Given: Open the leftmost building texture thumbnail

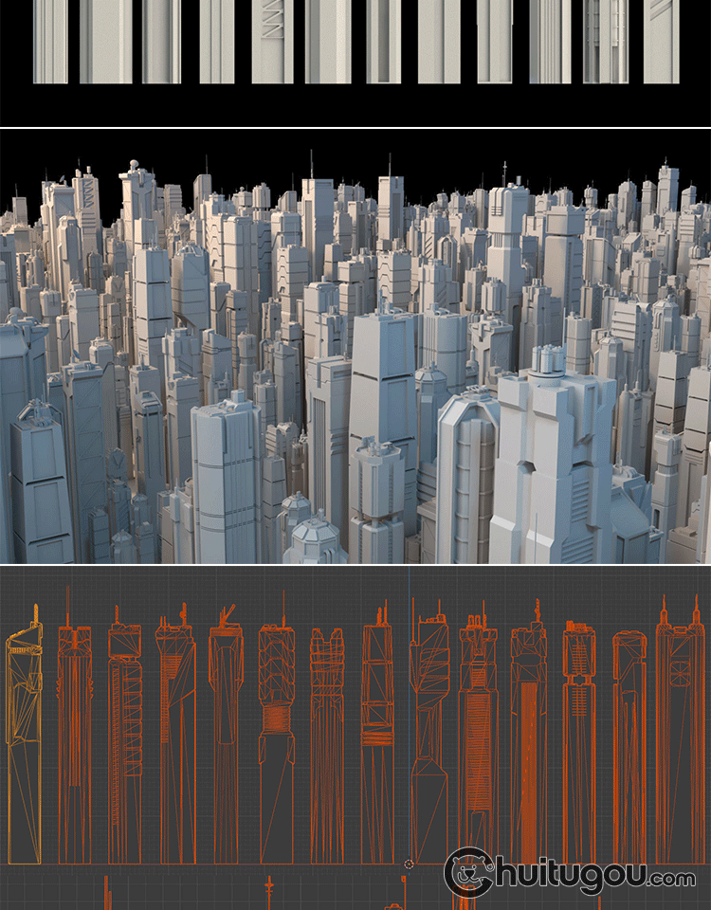Looking at the screenshot, I should click(x=50, y=41).
